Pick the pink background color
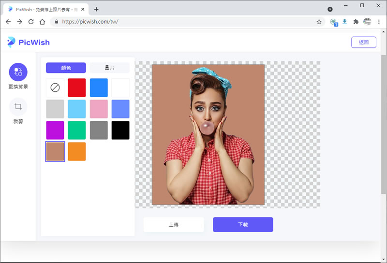This screenshot has width=387, height=263. click(99, 109)
